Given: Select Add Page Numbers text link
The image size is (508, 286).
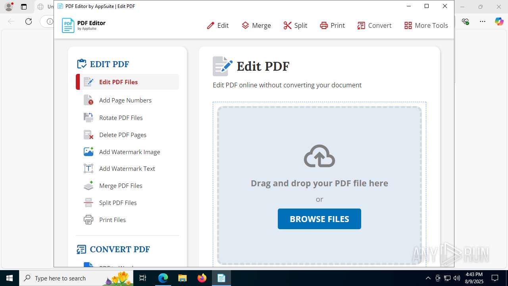Looking at the screenshot, I should pos(125,100).
